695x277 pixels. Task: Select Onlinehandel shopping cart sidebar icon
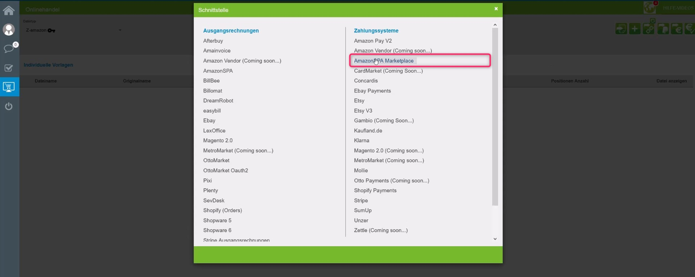9,87
